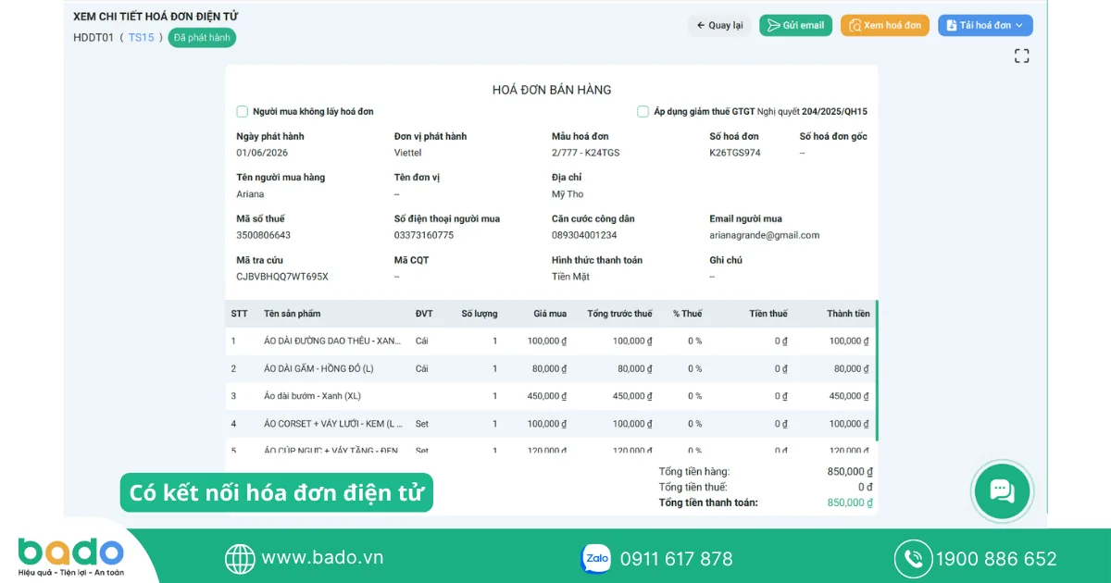Go back with the Quay lại button
This screenshot has height=583, width=1111.
[720, 25]
